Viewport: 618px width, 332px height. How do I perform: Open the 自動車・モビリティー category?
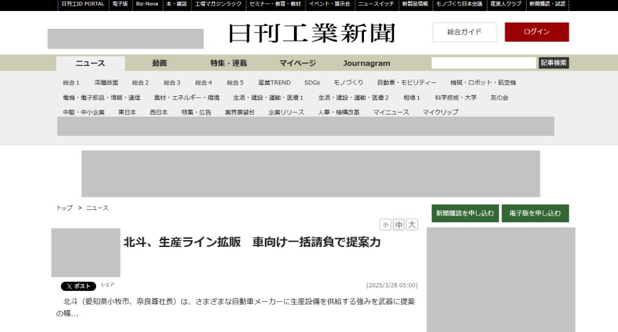point(407,83)
